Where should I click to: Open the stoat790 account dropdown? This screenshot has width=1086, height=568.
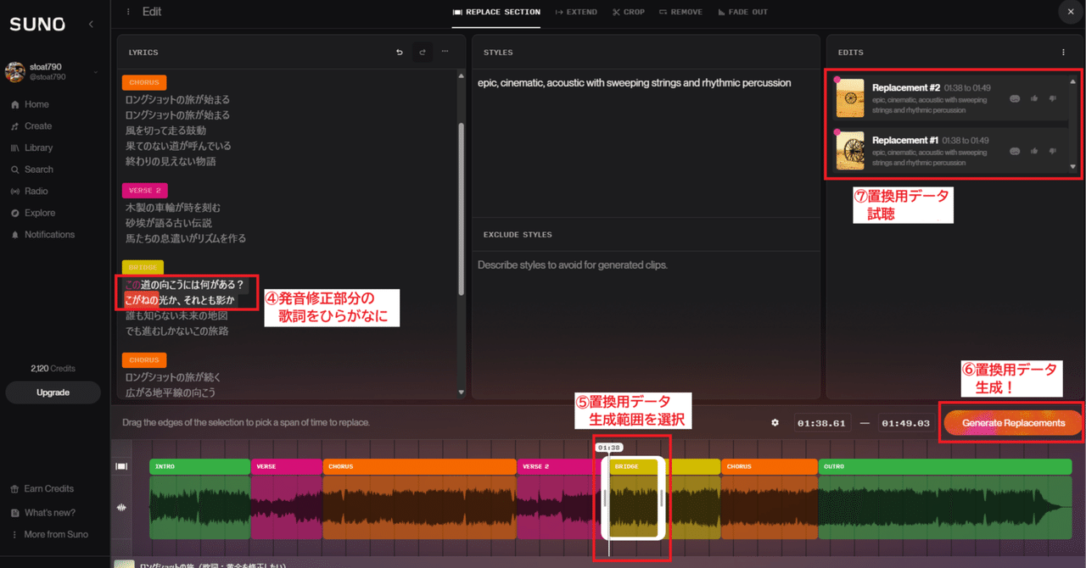[51, 72]
